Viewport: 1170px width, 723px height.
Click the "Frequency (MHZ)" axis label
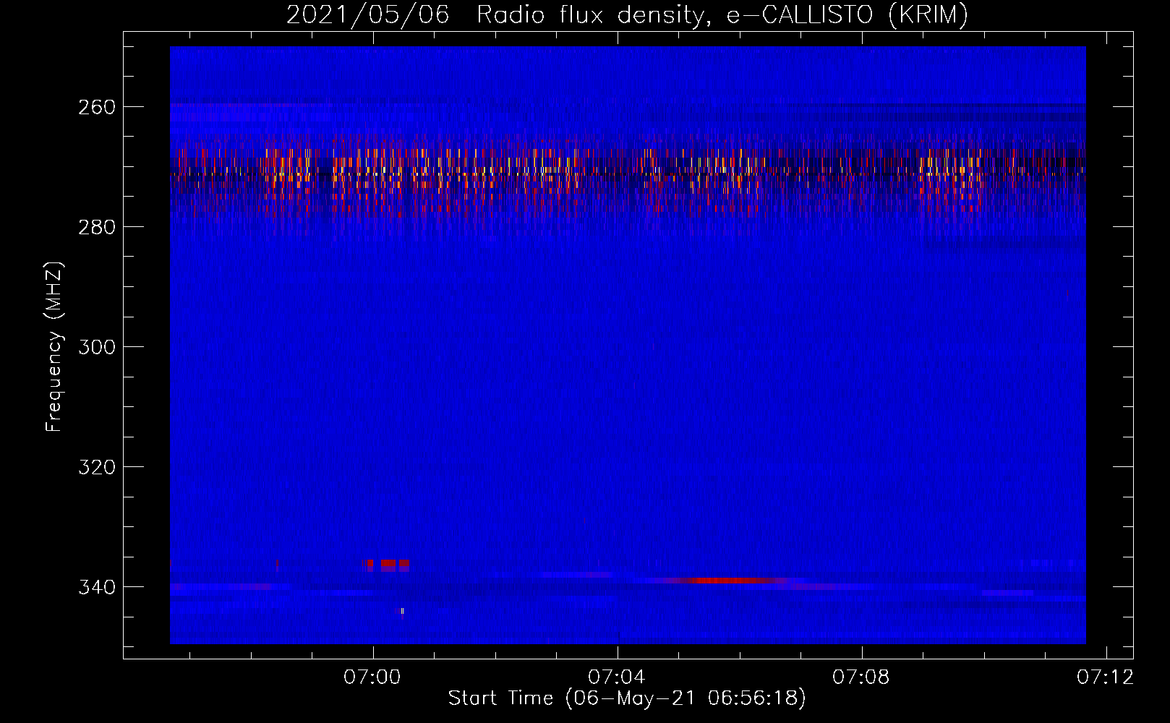[x=54, y=347]
